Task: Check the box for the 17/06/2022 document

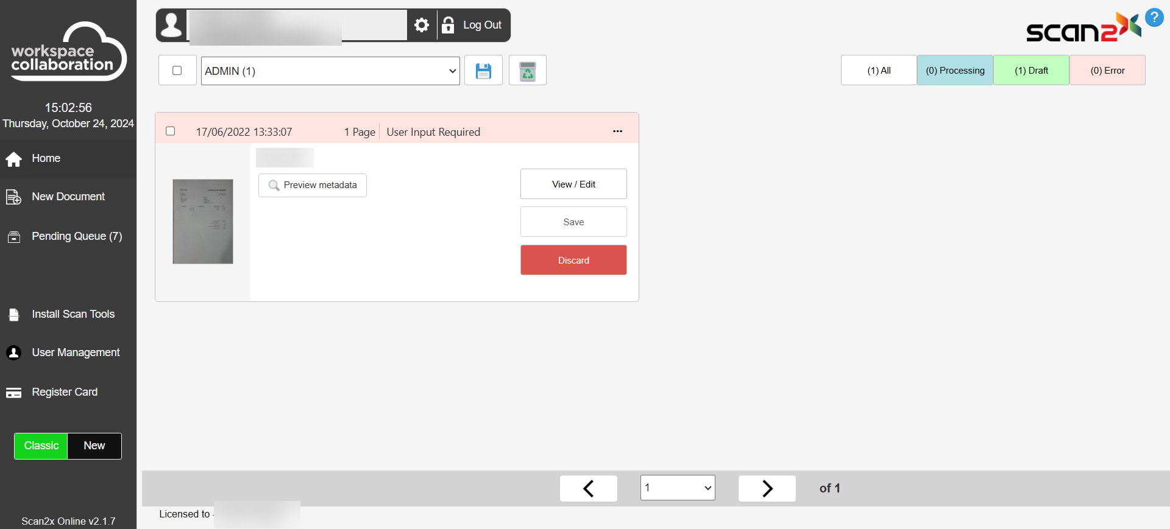Action: point(171,131)
